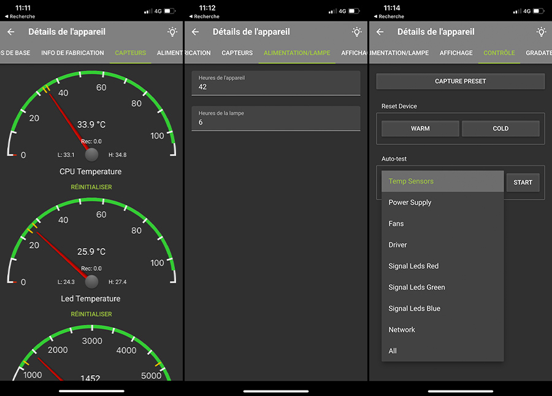This screenshot has height=396, width=552.
Task: Choose Signal Leds Green option
Action: pos(442,287)
